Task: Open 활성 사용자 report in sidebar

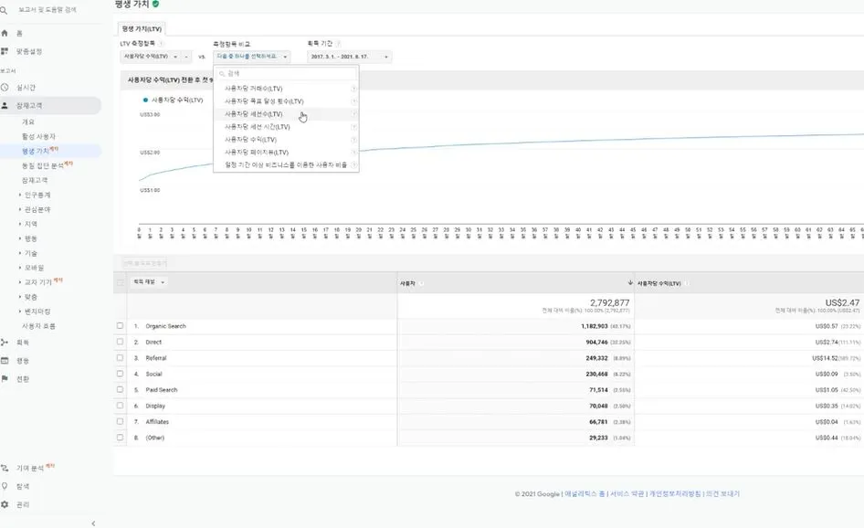Action: coord(38,136)
